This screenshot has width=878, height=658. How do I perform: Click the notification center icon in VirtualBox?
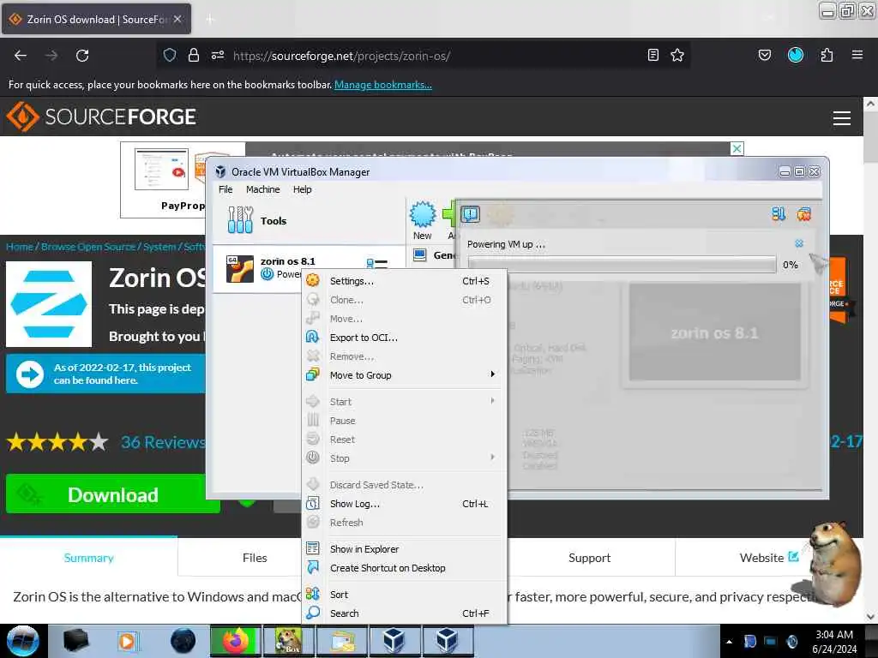point(471,213)
